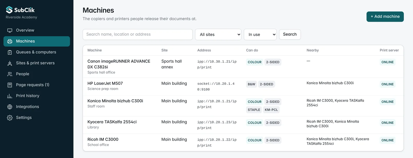This screenshot has width=413, height=158.
Task: Click nearby Konica Minolta bizhub C300i in HP row
Action: point(330,83)
